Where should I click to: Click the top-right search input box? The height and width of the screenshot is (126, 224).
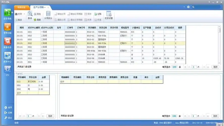click(208, 7)
